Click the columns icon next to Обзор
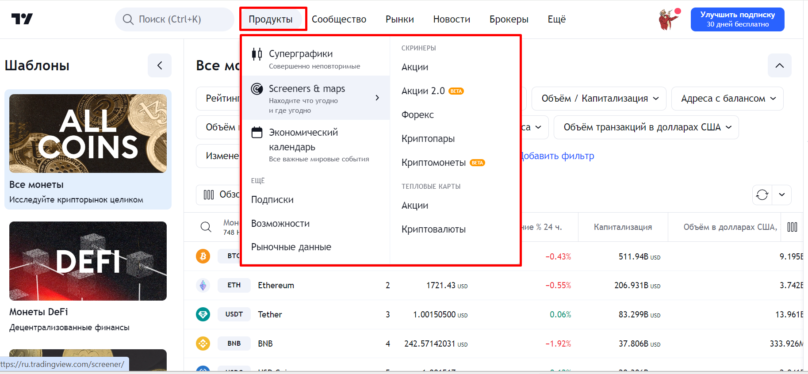808x374 pixels. [209, 195]
